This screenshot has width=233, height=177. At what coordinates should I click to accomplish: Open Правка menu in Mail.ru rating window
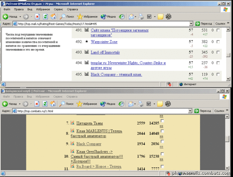tap(19, 9)
